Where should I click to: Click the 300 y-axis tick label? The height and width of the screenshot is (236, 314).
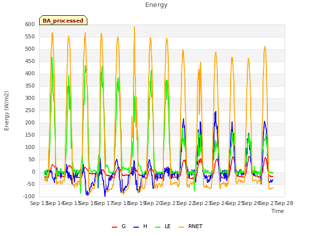(x=30, y=98)
